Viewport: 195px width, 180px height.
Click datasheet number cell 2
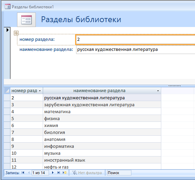pos(27,98)
